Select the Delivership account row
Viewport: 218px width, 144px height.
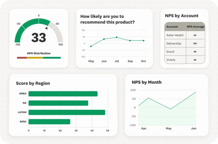(185, 44)
